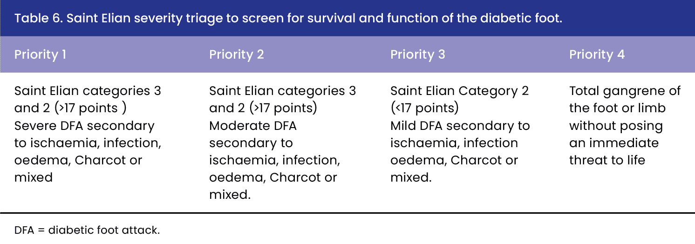This screenshot has height=244, width=695.
Task: Click 'without posing' in Priority 4 column
Action: [x=616, y=126]
